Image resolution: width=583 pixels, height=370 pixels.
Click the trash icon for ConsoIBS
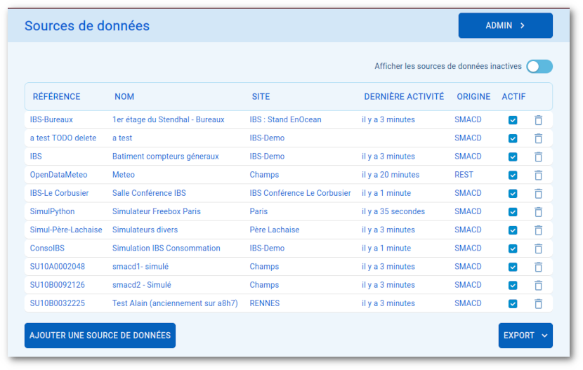coord(538,249)
